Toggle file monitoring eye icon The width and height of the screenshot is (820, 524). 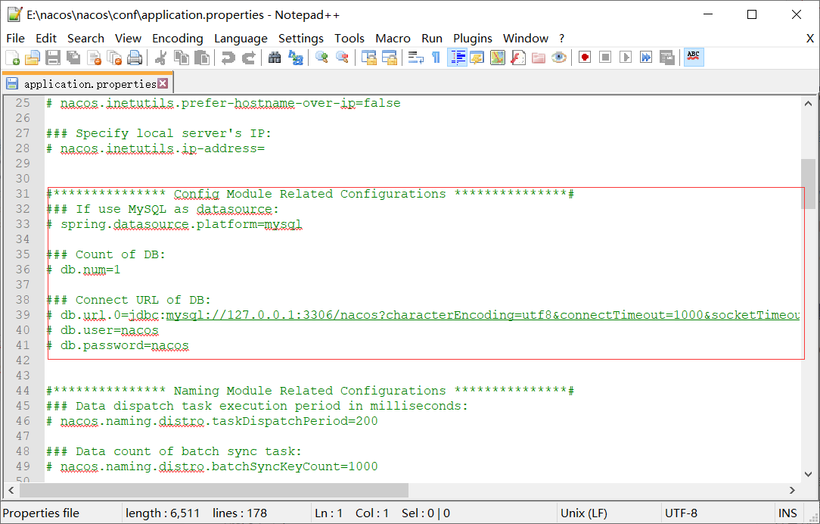click(x=559, y=58)
